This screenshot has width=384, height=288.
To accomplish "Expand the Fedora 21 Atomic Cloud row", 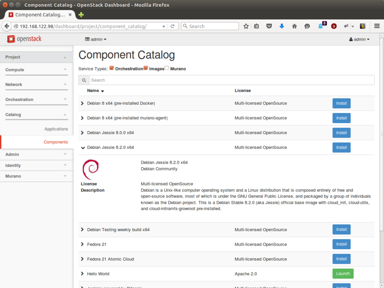I will pos(82,259).
